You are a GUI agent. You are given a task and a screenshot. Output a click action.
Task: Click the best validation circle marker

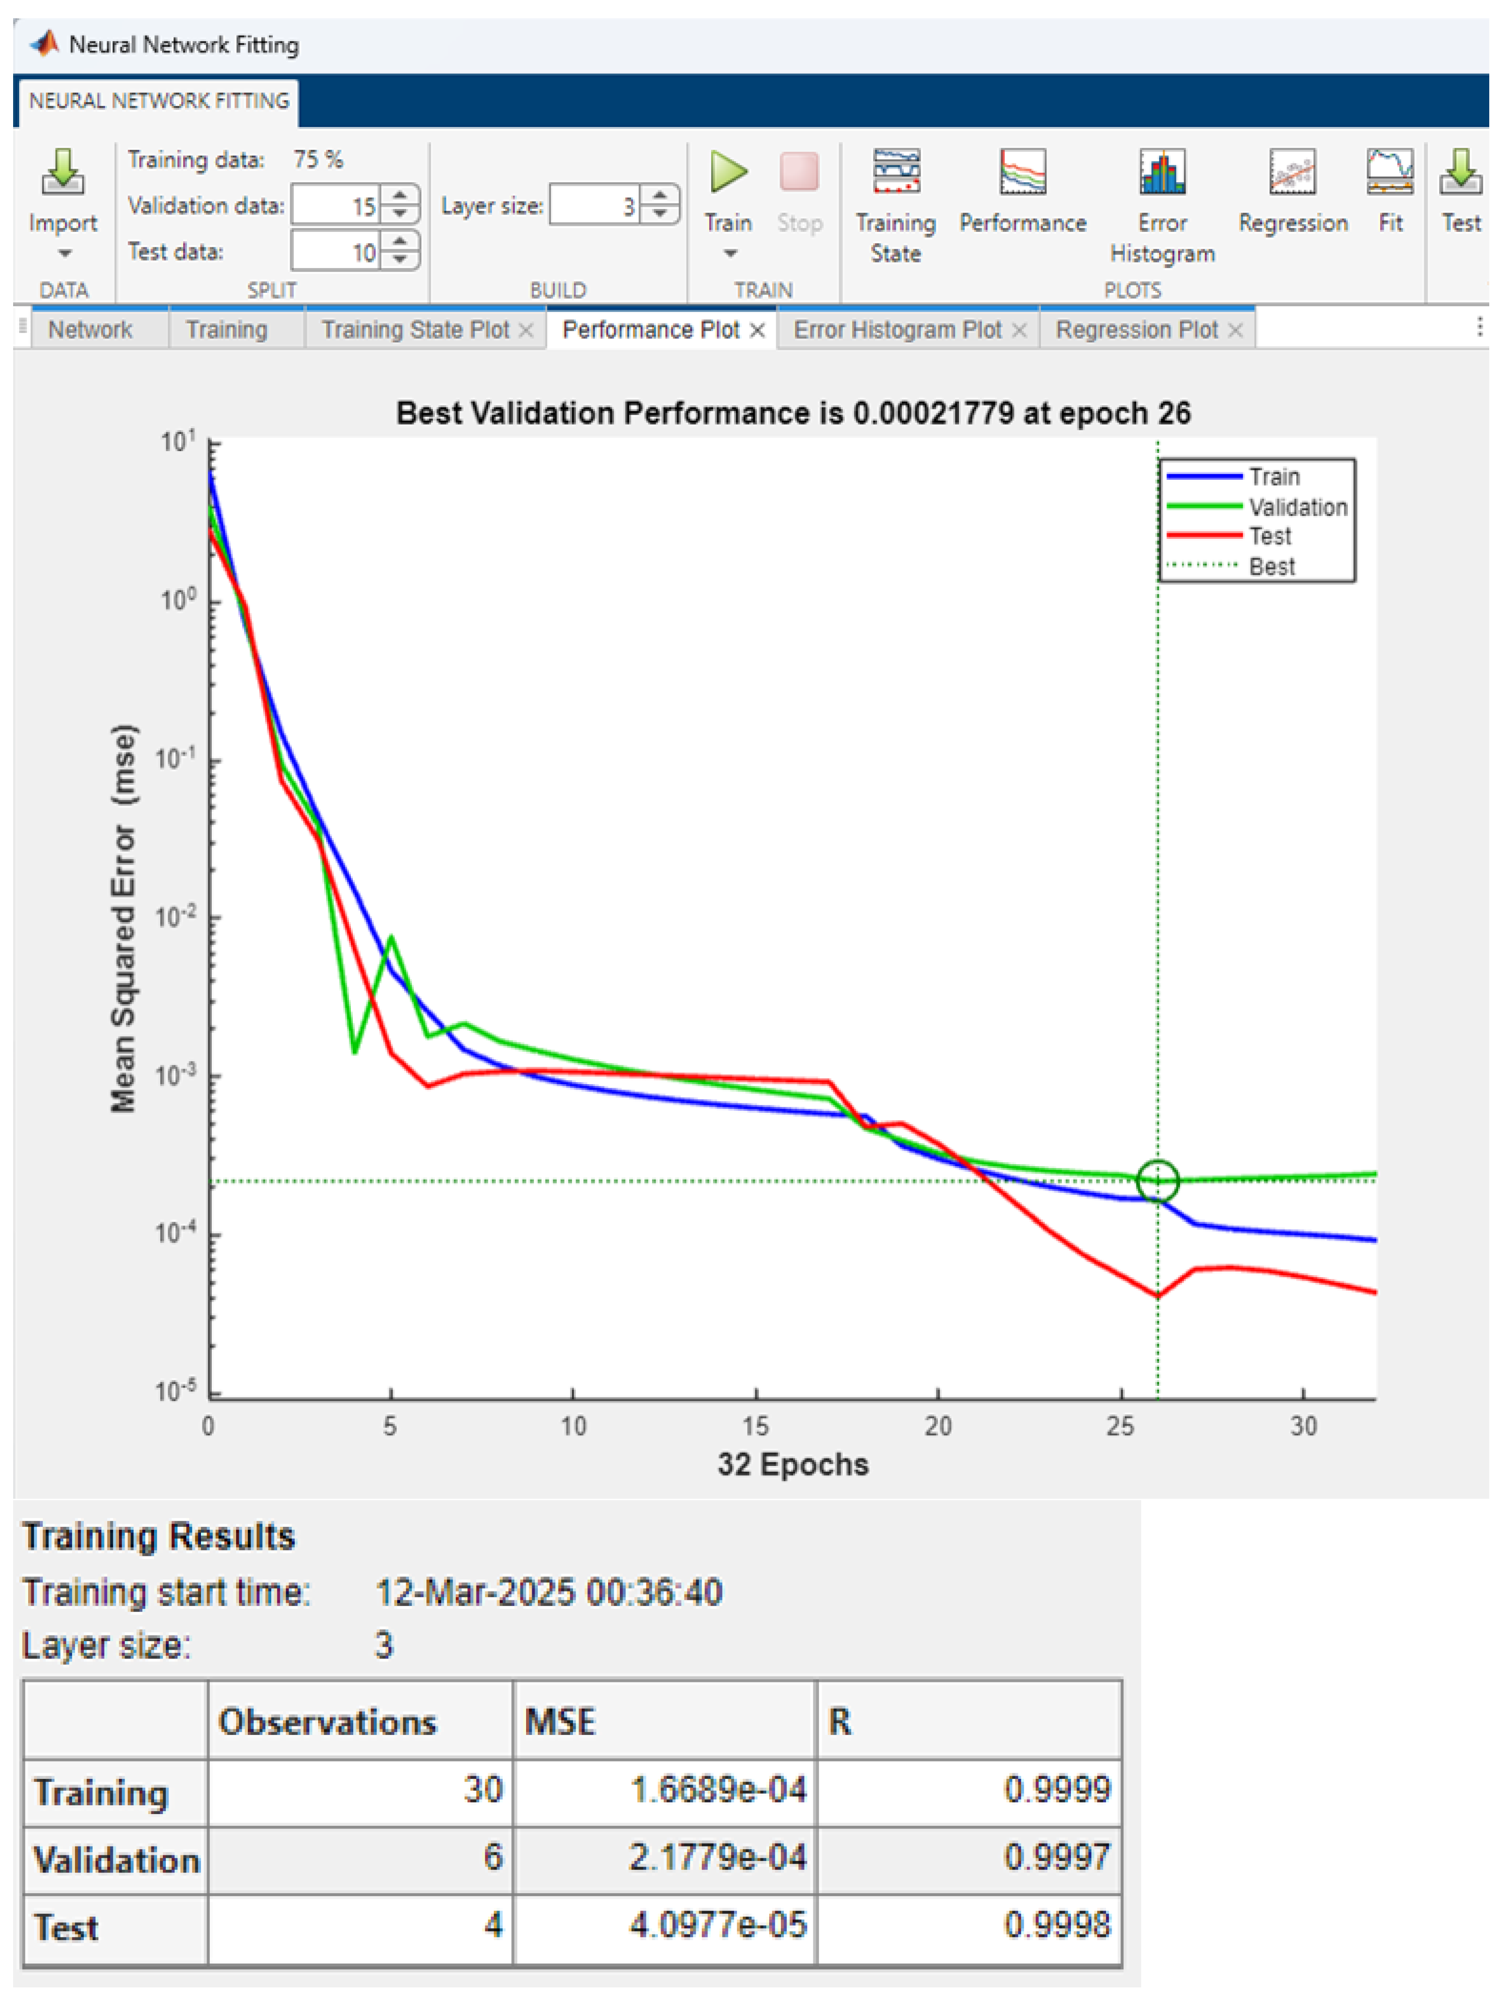[1157, 1181]
